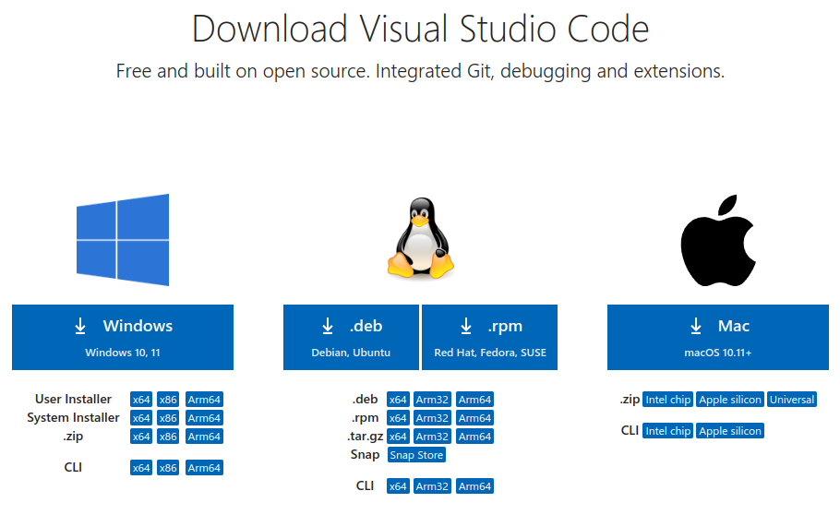The width and height of the screenshot is (840, 515).
Task: Click the "Snap" label
Action: tap(365, 454)
